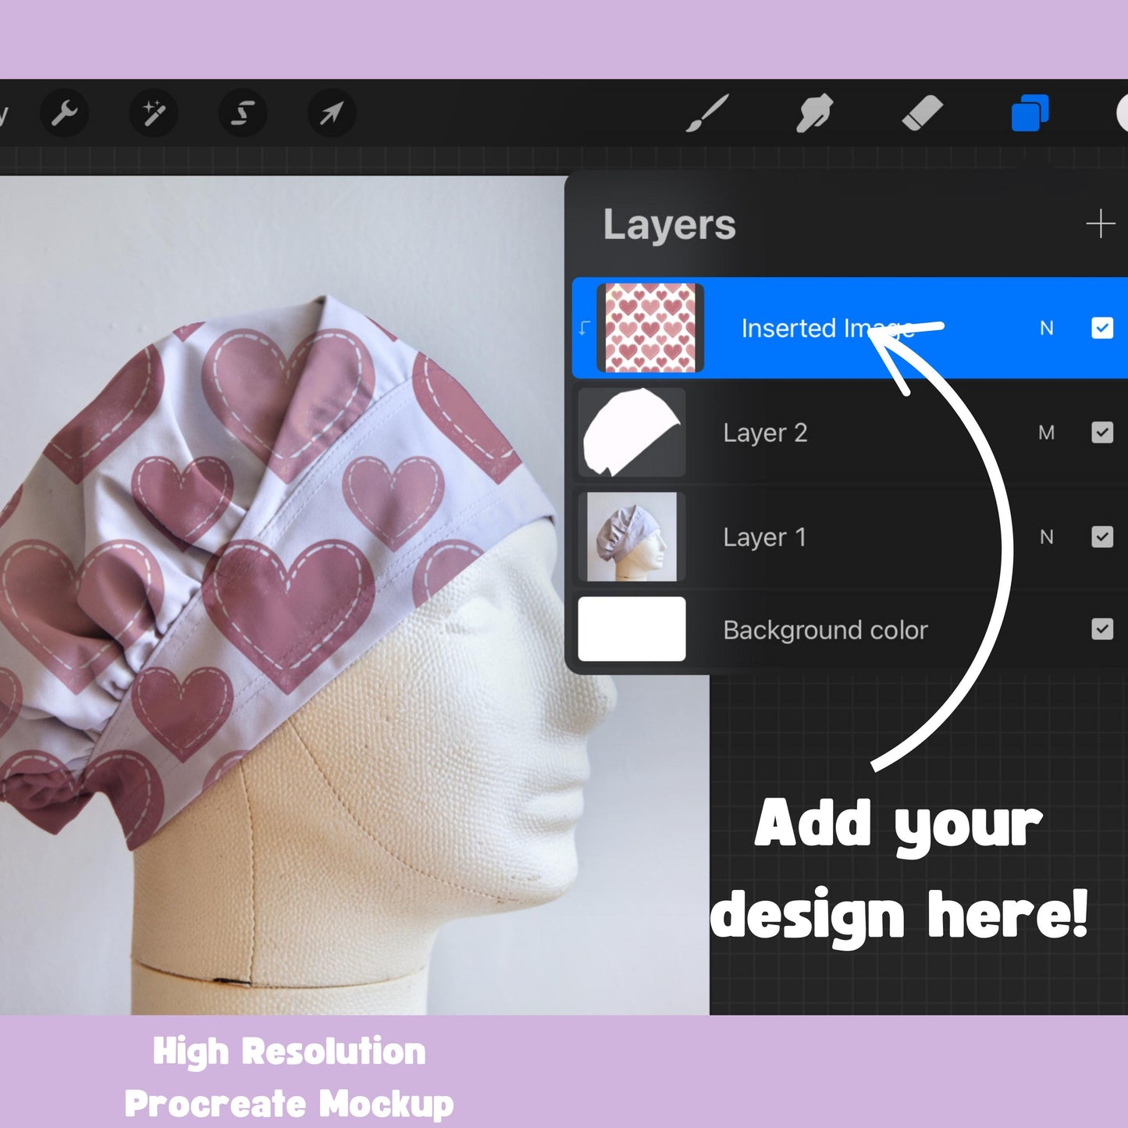
Task: Select the Smudge tool
Action: [814, 112]
